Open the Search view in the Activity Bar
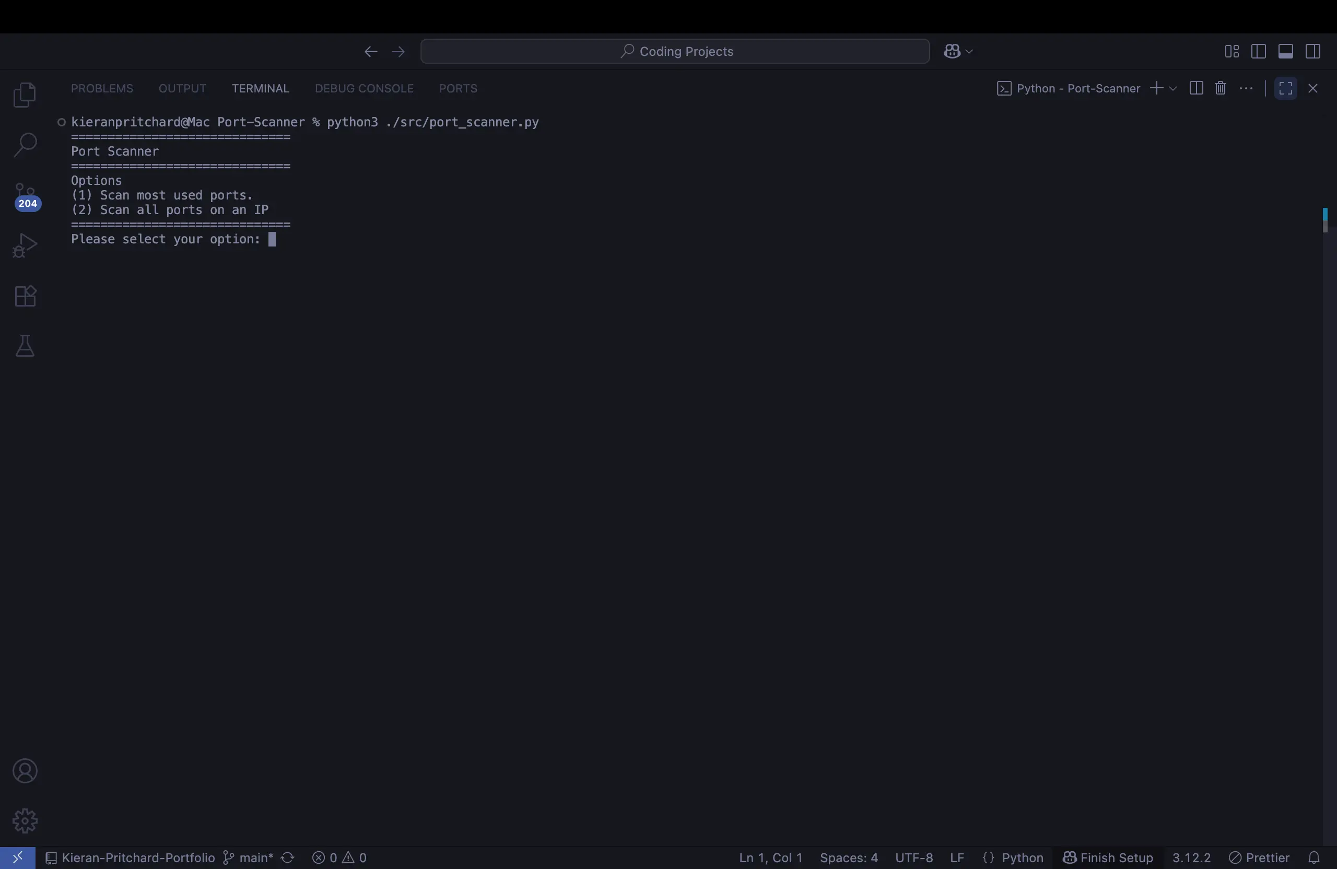The height and width of the screenshot is (869, 1337). (25, 145)
